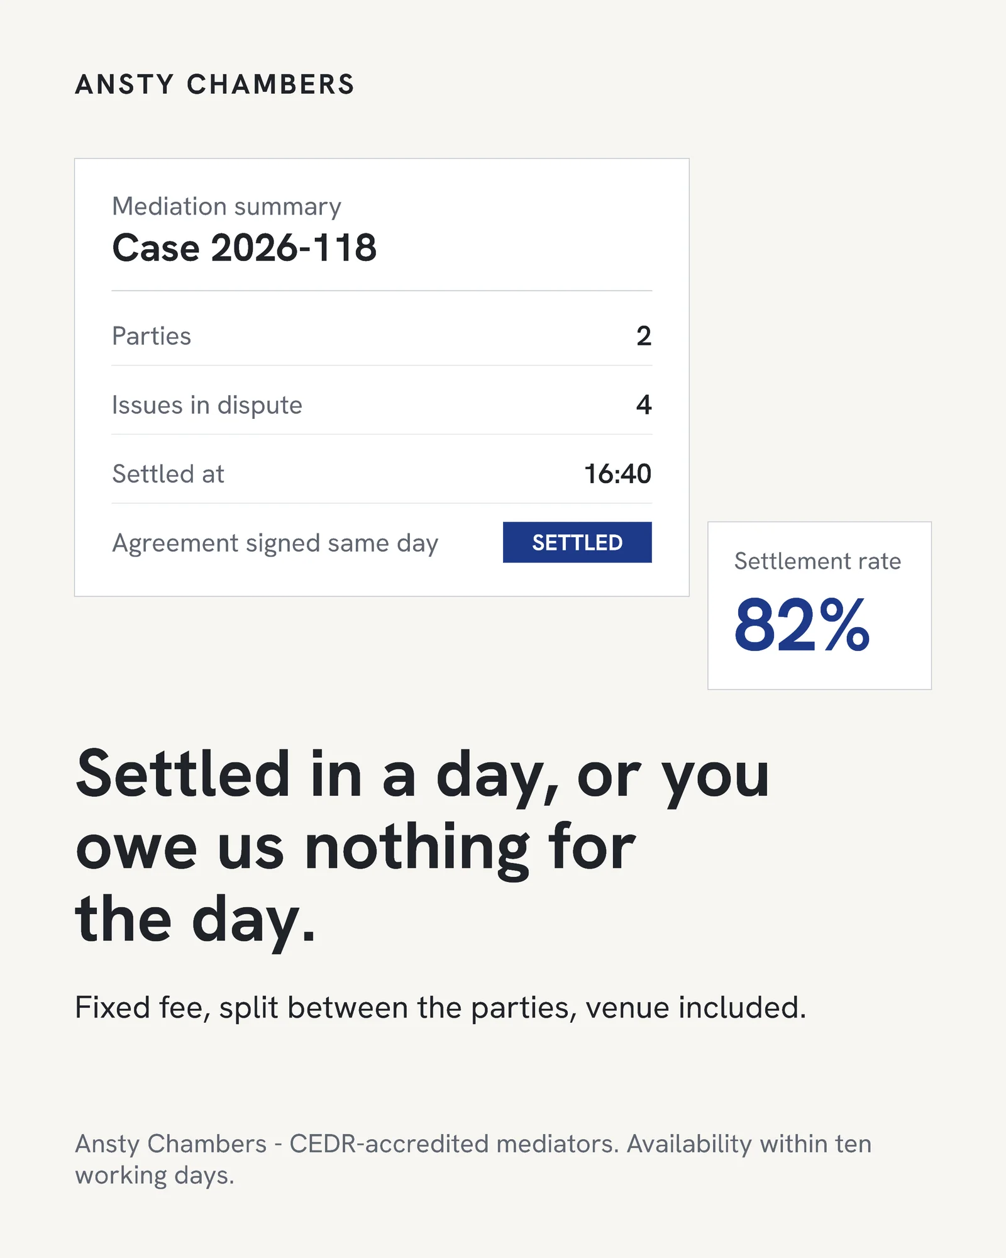Click the 'working days.' footer line

[x=155, y=1176]
